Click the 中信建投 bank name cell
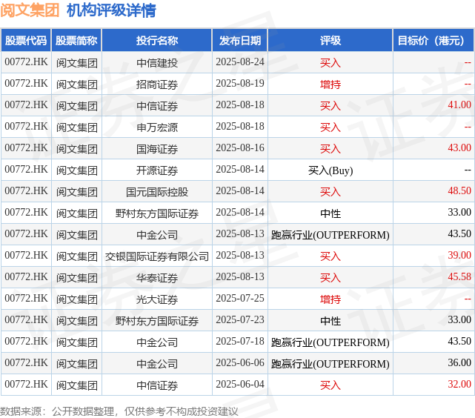This screenshot has width=475, height=418. tap(157, 63)
